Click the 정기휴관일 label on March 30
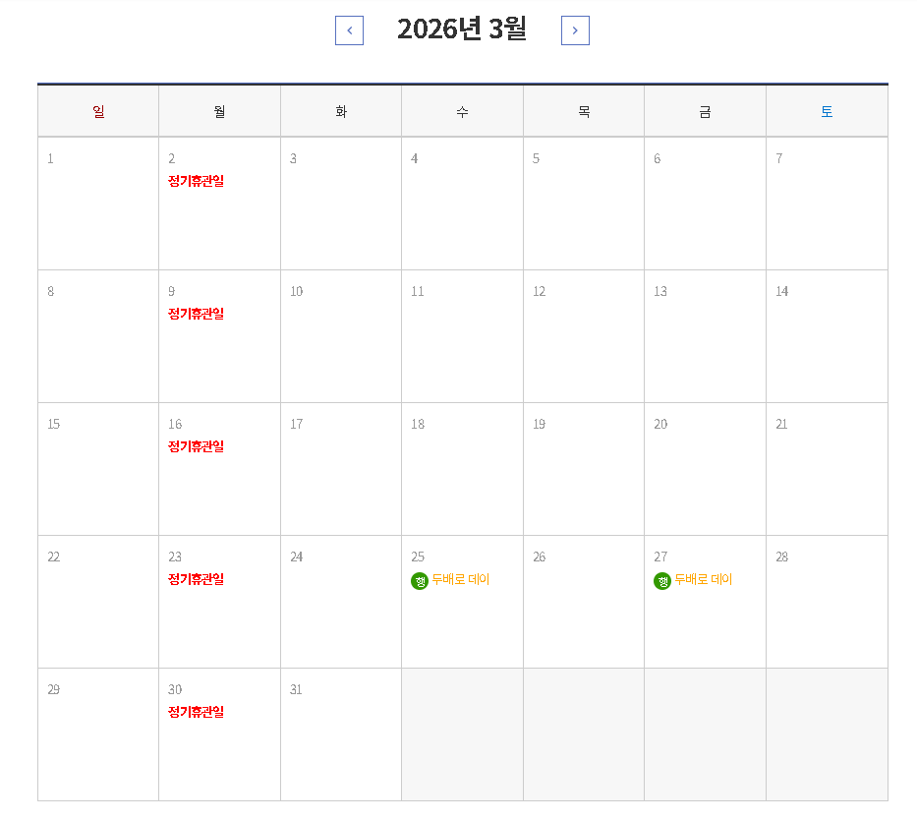Screen dimensions: 917x821 coord(194,712)
